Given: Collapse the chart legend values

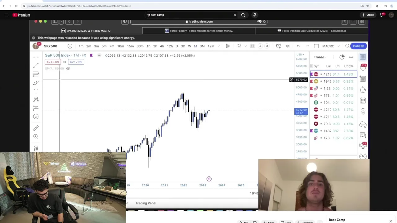Looking at the screenshot, I should coord(99,55).
